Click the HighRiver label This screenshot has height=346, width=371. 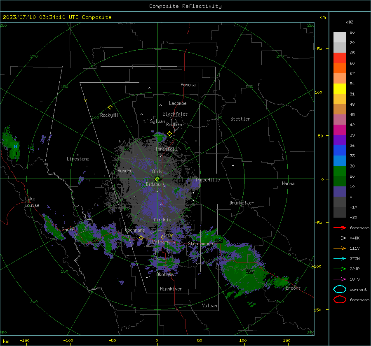[171, 289]
